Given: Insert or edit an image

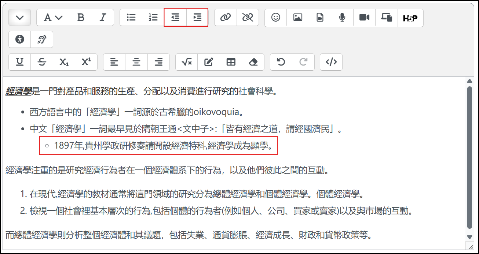Looking at the screenshot, I should tap(298, 18).
